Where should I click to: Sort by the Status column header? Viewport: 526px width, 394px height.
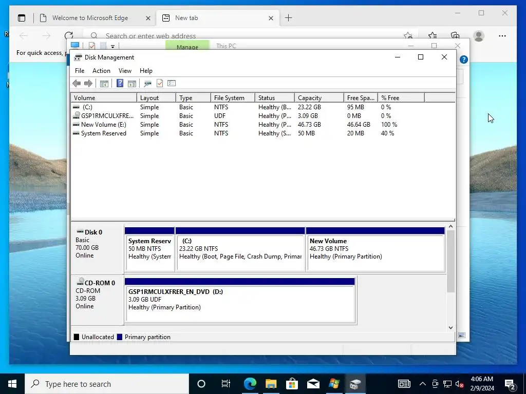click(x=275, y=98)
